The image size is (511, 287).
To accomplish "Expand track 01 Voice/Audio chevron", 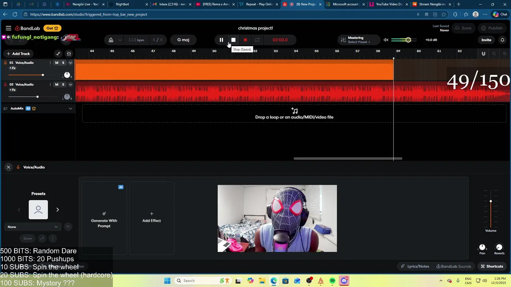I will 70,63.
